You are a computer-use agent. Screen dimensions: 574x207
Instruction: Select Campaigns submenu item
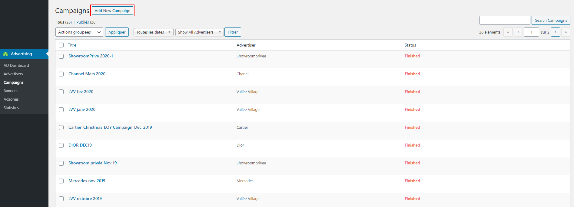pyautogui.click(x=14, y=82)
